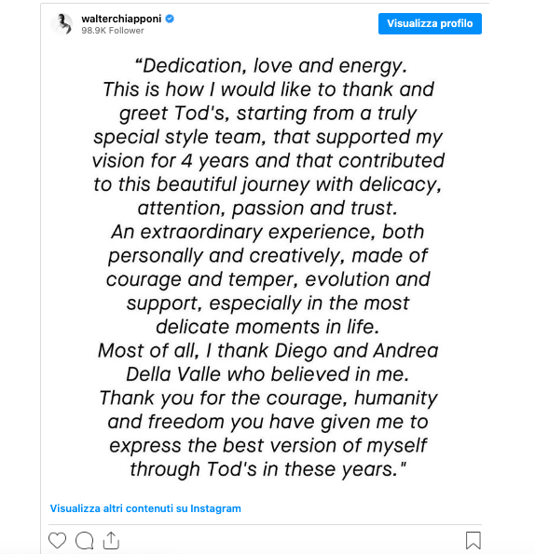
Task: Click the 98.9K Follower count
Action: pyautogui.click(x=113, y=31)
